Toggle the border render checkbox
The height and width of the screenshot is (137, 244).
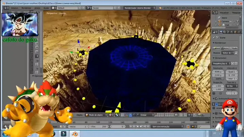[x=214, y=93]
